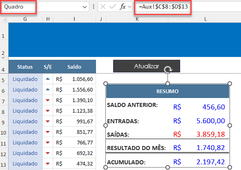Click the SALDO ANTERIOR value 456,60
The width and height of the screenshot is (241, 170).
(214, 107)
